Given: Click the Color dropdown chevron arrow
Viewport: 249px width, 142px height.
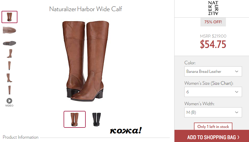Looking at the screenshot, I should click(237, 71).
